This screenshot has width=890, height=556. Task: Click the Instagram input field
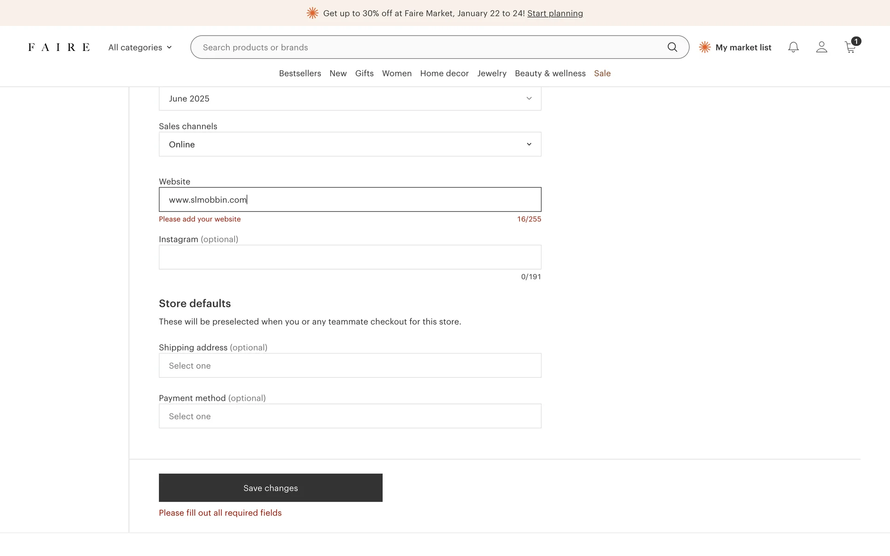pyautogui.click(x=350, y=257)
